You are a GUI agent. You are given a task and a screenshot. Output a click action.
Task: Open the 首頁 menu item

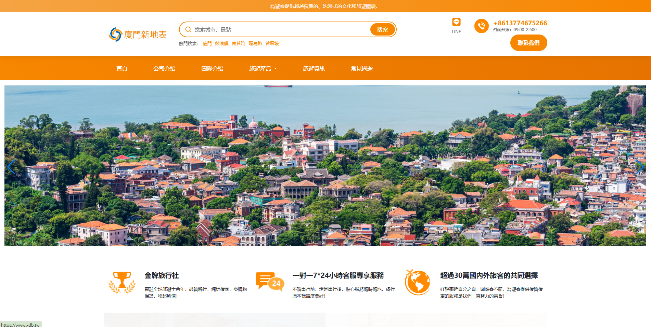[x=122, y=69]
